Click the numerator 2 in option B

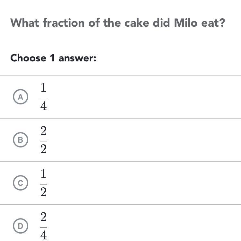pyautogui.click(x=44, y=131)
